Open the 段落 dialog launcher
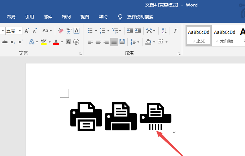Viewport: 245px width, 156px height. [x=179, y=54]
